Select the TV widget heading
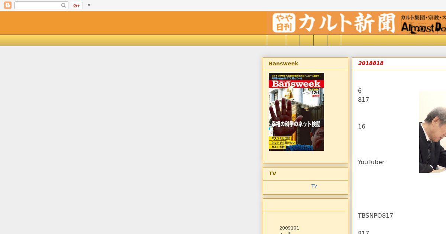The width and height of the screenshot is (446, 234). tap(272, 173)
